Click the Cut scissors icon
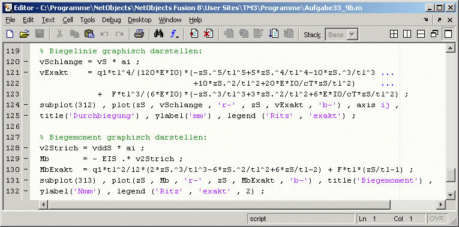The image size is (459, 227). tap(60, 34)
